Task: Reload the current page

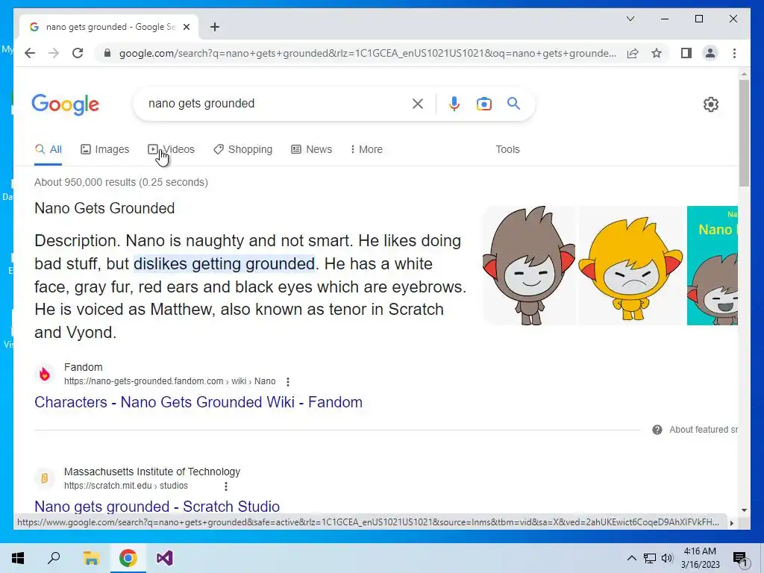Action: 78,53
